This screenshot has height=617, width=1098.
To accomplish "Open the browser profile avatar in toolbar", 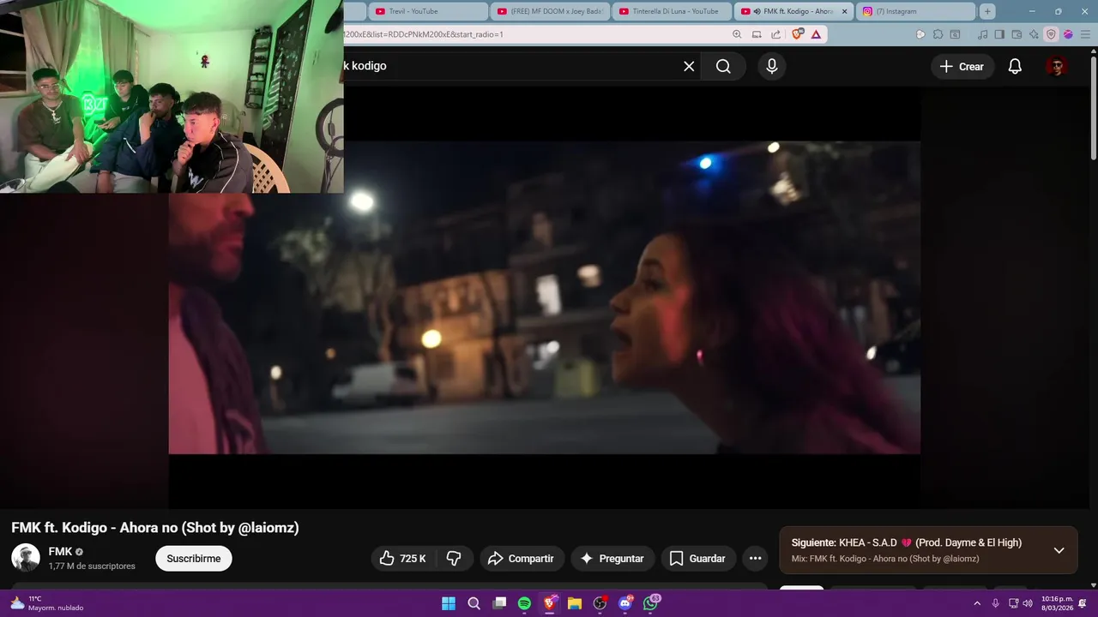I will click(x=1068, y=34).
